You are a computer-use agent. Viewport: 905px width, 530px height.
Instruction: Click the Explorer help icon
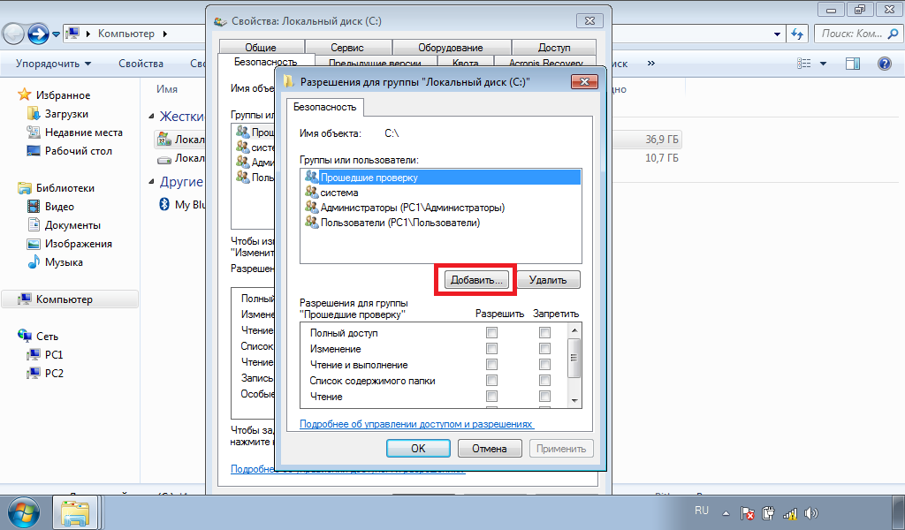[x=883, y=64]
